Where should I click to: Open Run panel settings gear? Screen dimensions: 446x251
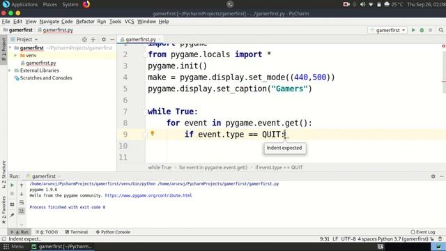tap(433, 176)
